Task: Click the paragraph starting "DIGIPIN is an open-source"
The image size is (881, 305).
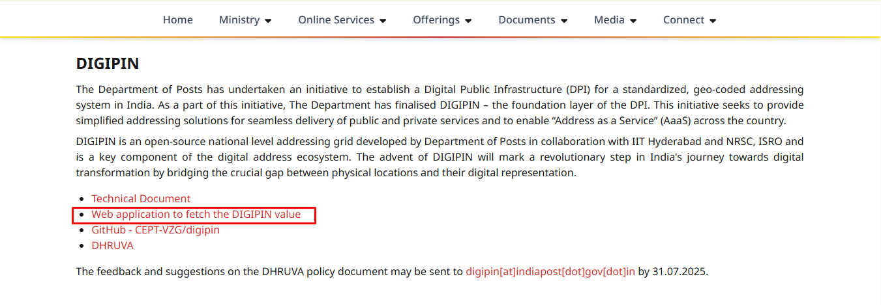Action: pyautogui.click(x=440, y=157)
